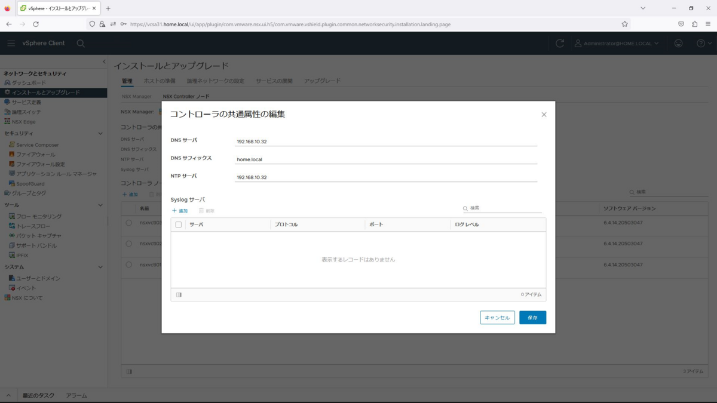Open Firefox list-all-tabs chevron
The width and height of the screenshot is (717, 403).
pos(643,8)
